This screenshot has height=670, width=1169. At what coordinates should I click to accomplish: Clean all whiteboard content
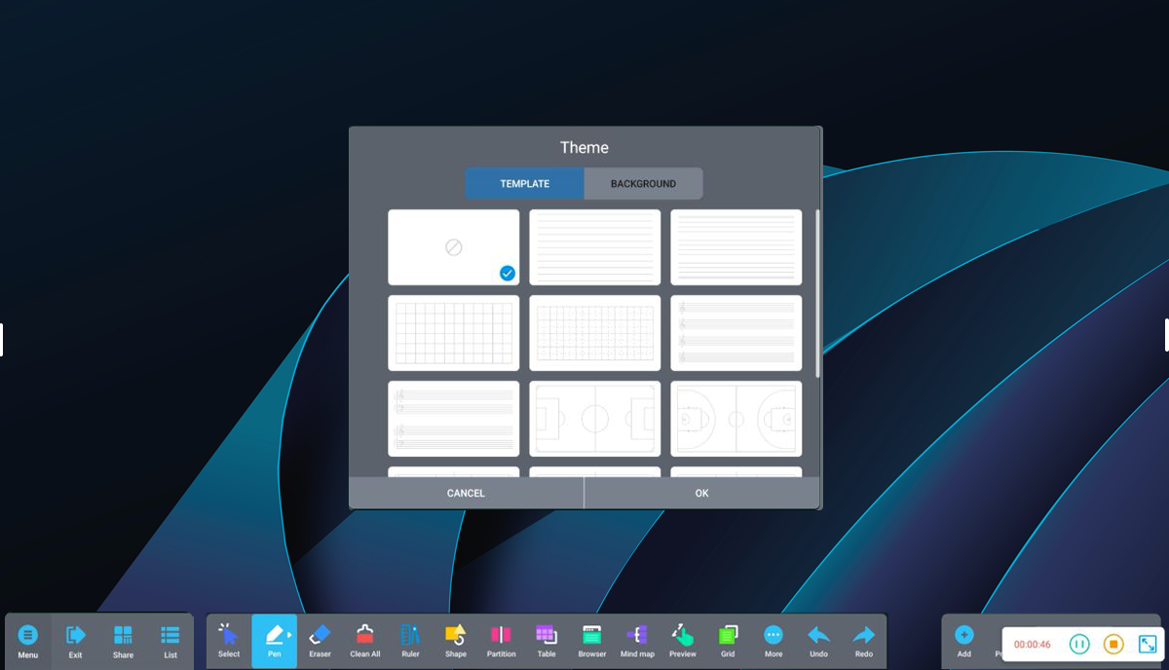[x=364, y=639]
